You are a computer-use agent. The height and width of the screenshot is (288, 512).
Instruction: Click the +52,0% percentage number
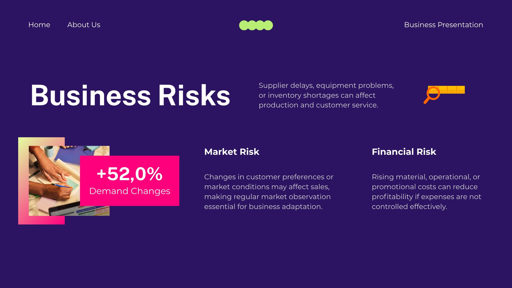pyautogui.click(x=130, y=174)
